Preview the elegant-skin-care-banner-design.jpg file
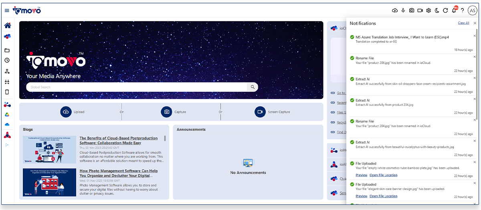This screenshot has width=481, height=210. (362, 196)
